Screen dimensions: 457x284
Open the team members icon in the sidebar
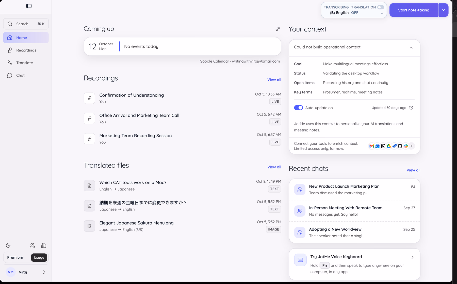pos(32,245)
